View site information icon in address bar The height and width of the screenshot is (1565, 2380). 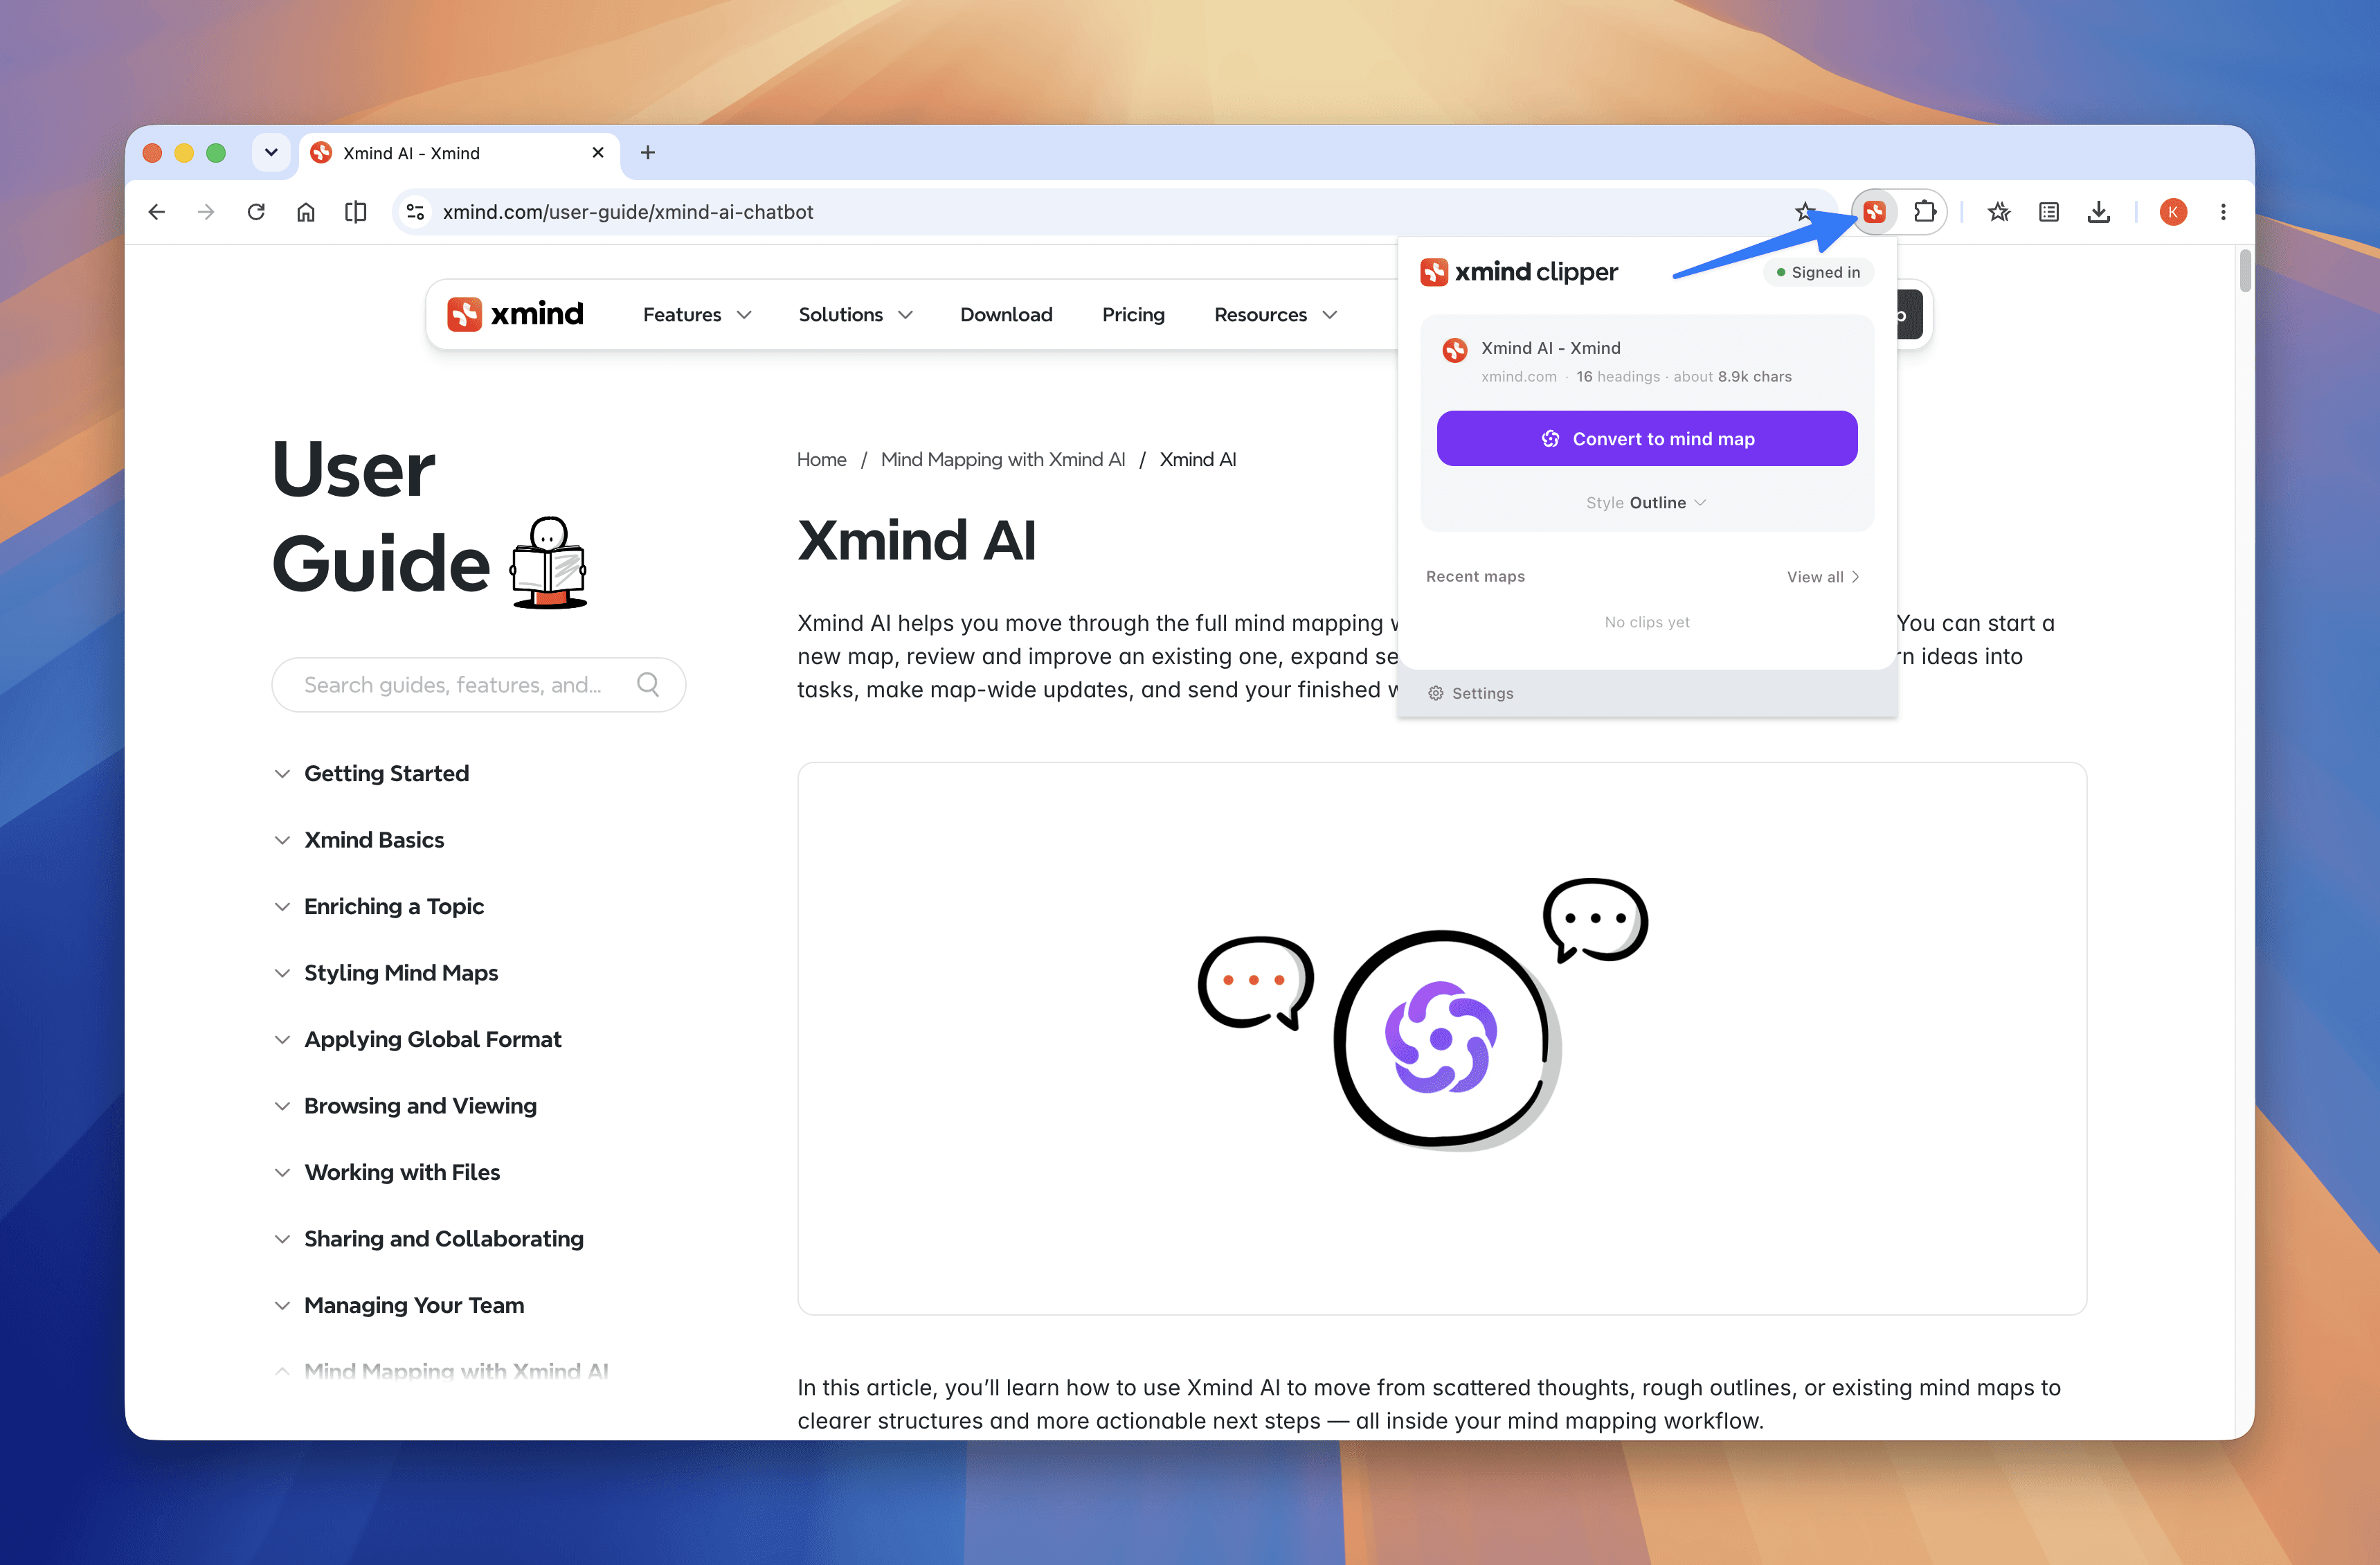point(415,212)
